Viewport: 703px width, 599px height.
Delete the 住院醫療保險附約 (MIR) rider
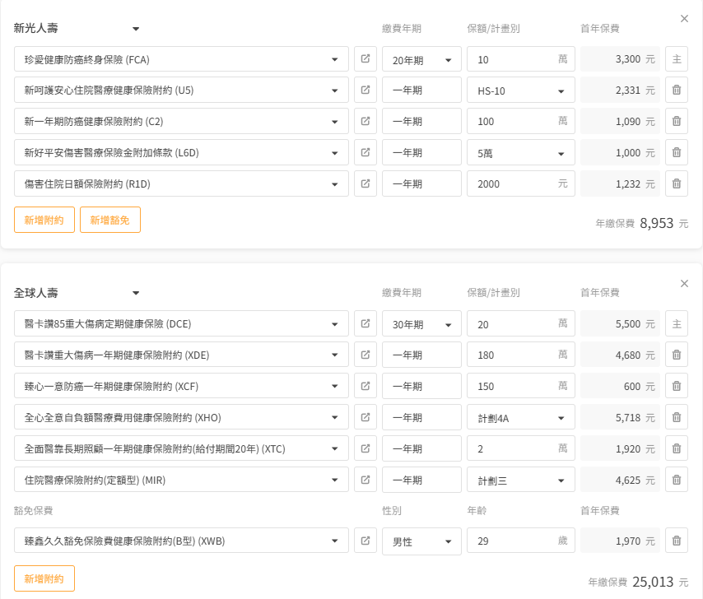pos(677,480)
